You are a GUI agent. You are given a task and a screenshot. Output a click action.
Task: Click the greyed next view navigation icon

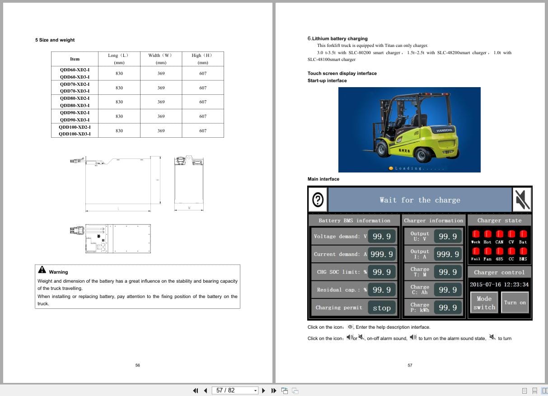(295, 391)
